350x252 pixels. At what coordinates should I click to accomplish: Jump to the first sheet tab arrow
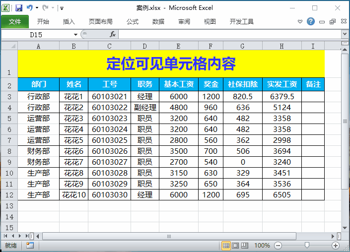tap(6, 236)
